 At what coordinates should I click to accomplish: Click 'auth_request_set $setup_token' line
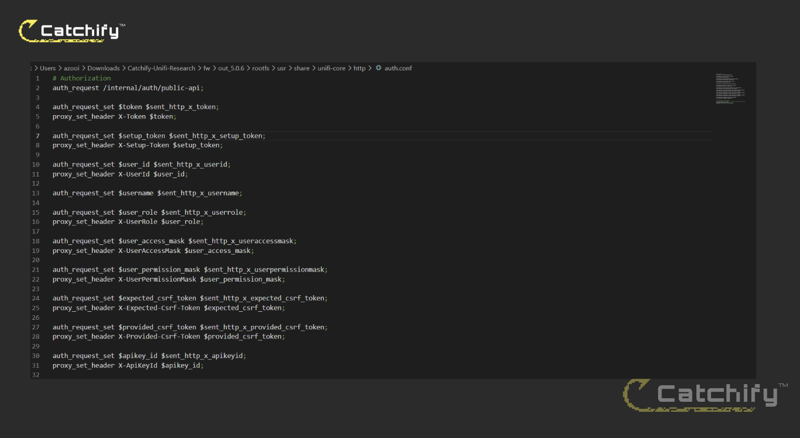(159, 136)
